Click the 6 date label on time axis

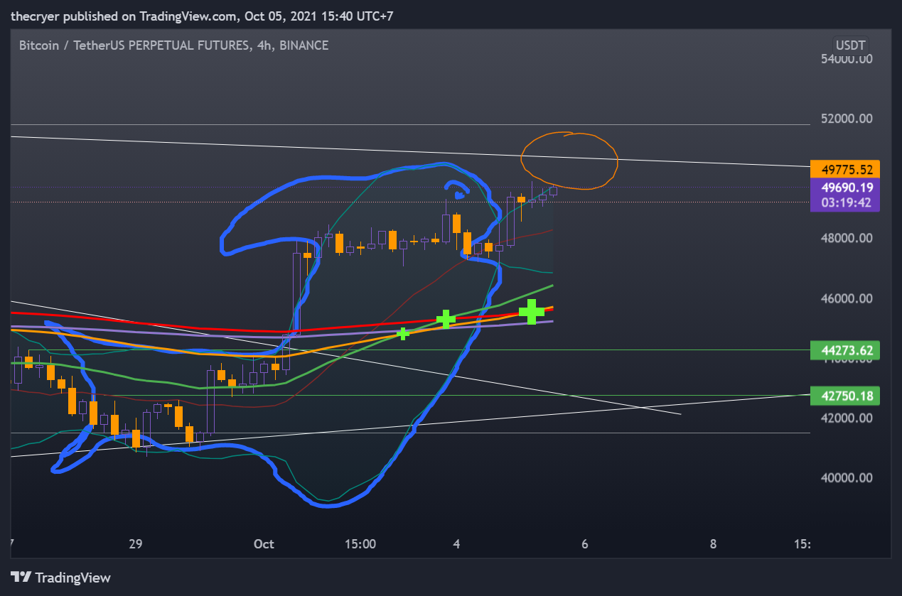pos(584,544)
